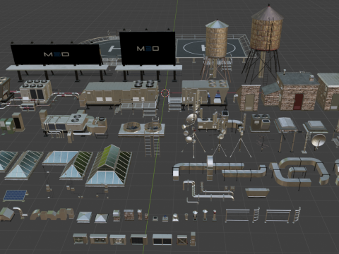The image size is (339, 254).
Task: Select the long straight ductwork with the vertical riser
Action: click(x=208, y=168)
